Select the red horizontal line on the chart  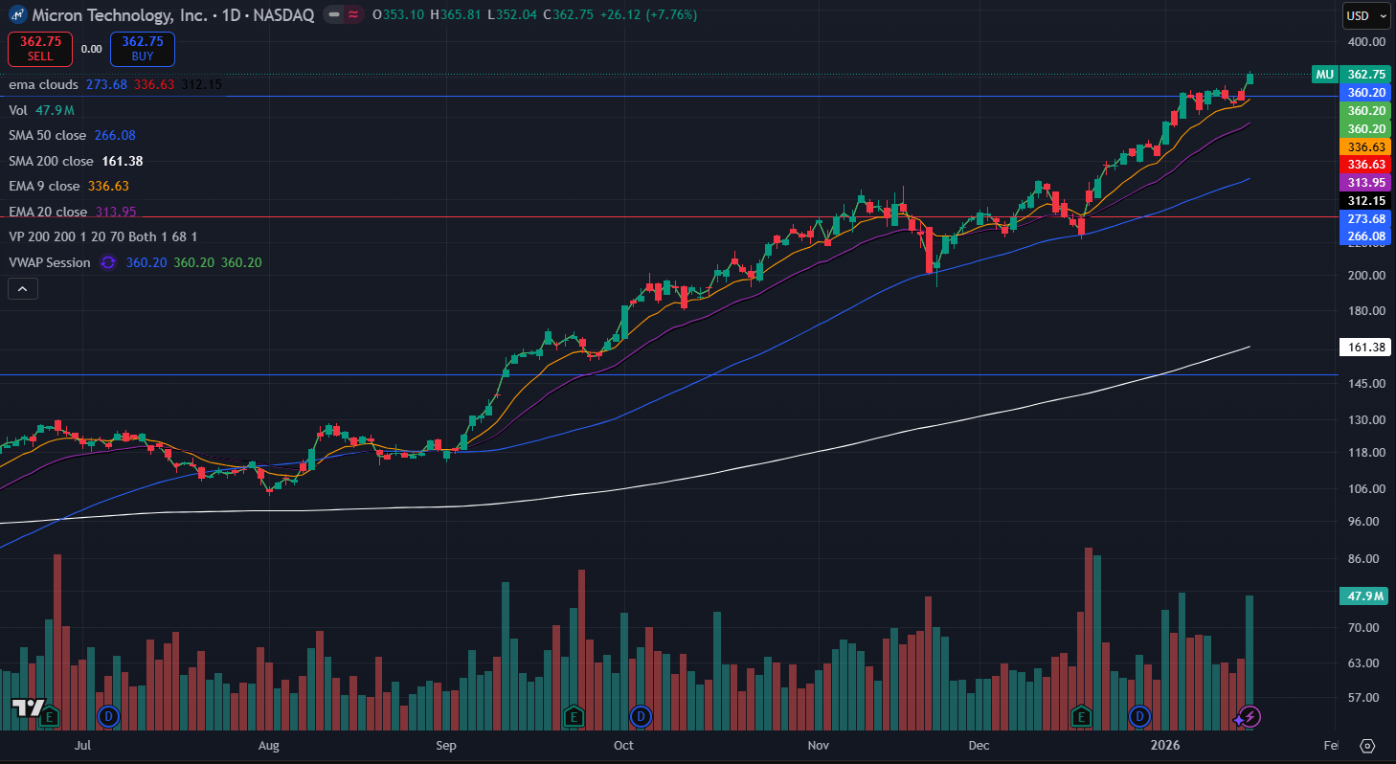tap(668, 217)
